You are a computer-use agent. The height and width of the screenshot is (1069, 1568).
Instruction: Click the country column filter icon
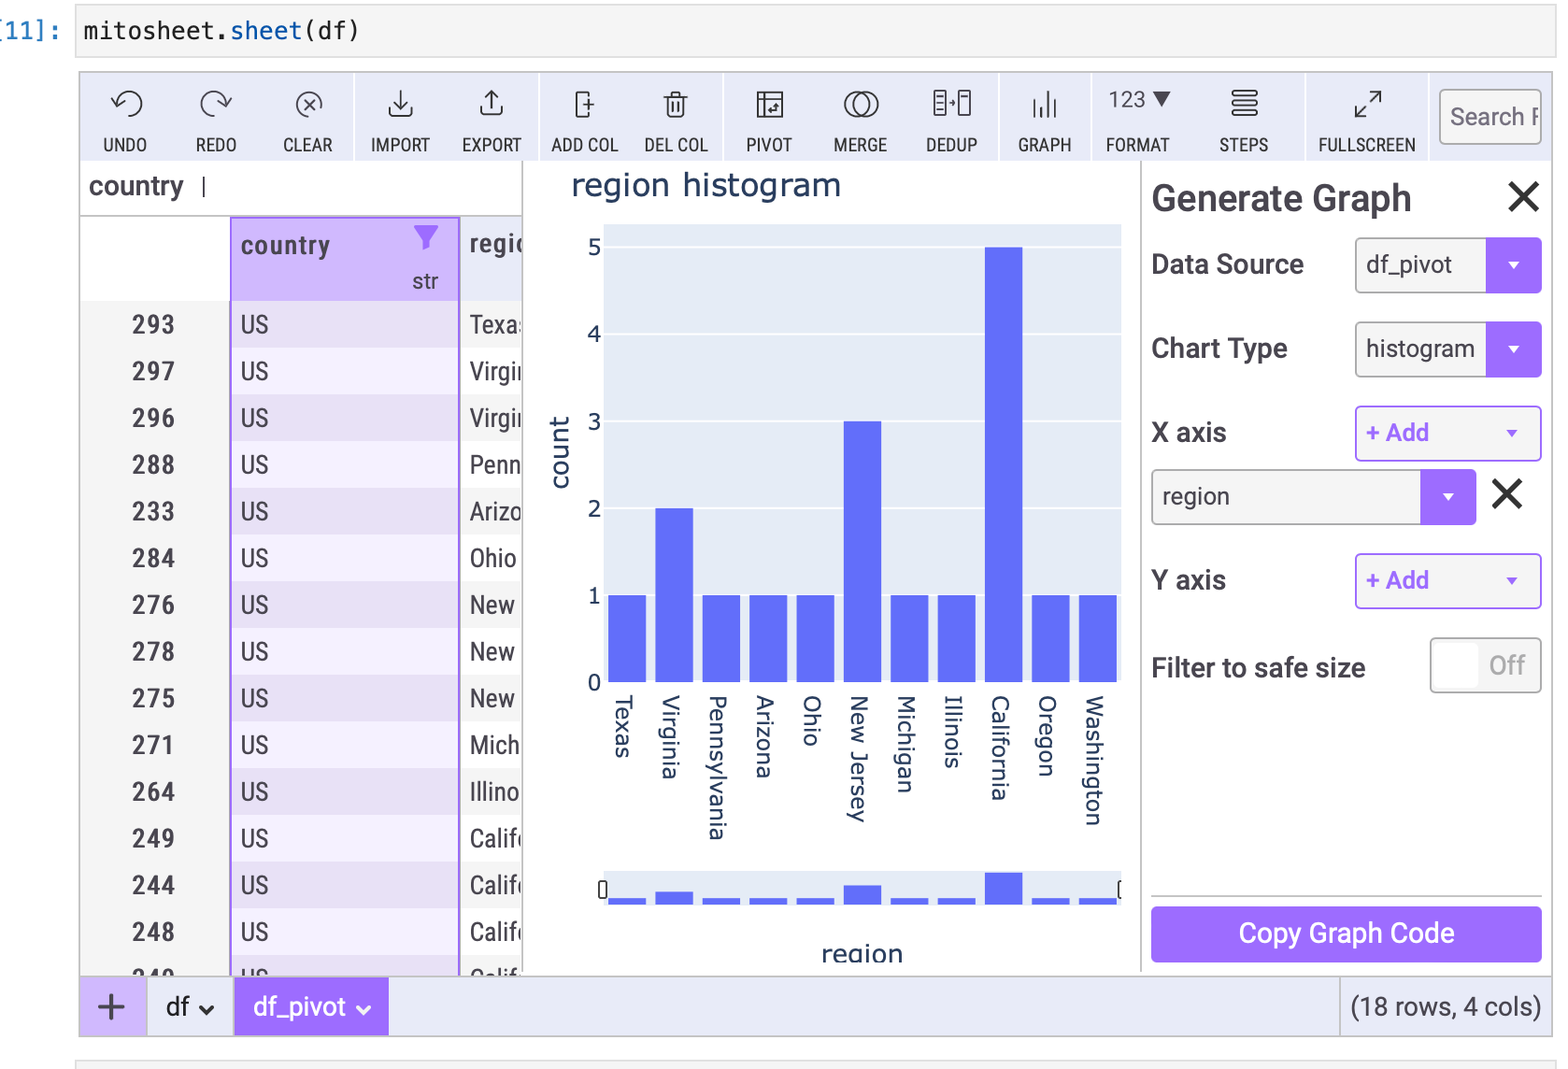tap(425, 237)
